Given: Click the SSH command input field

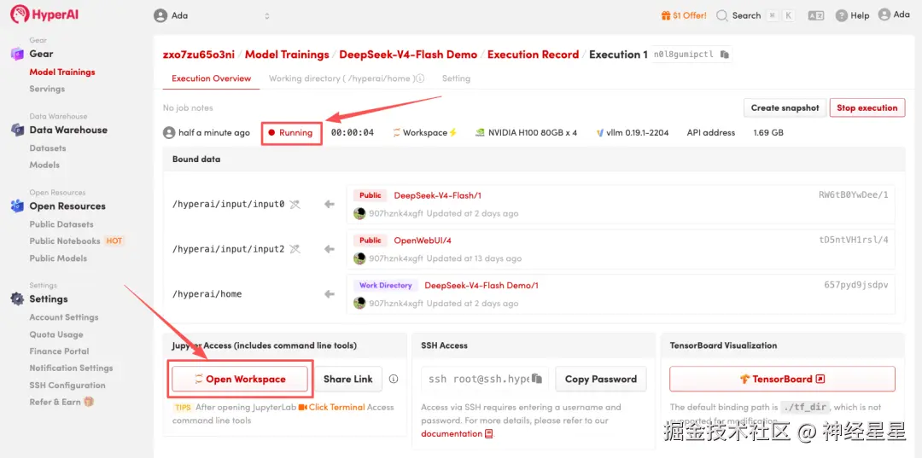Looking at the screenshot, I should (x=485, y=379).
